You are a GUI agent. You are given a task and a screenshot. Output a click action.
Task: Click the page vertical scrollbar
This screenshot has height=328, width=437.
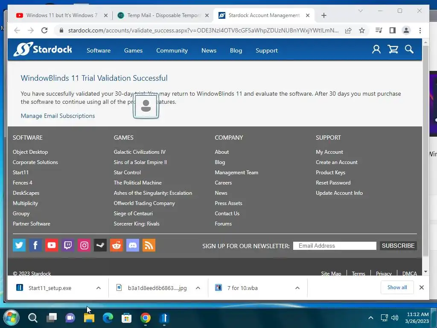tap(425, 151)
